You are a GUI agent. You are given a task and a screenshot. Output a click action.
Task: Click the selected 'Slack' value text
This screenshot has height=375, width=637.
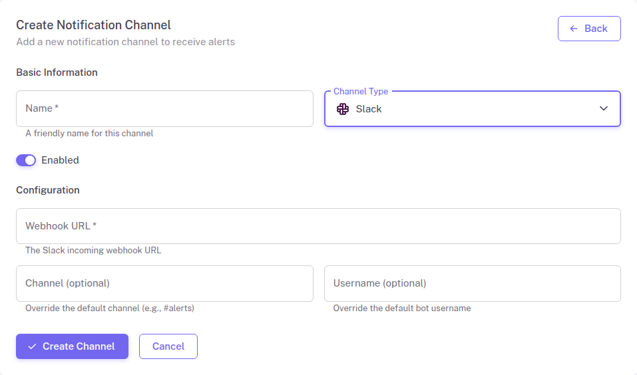coord(369,109)
